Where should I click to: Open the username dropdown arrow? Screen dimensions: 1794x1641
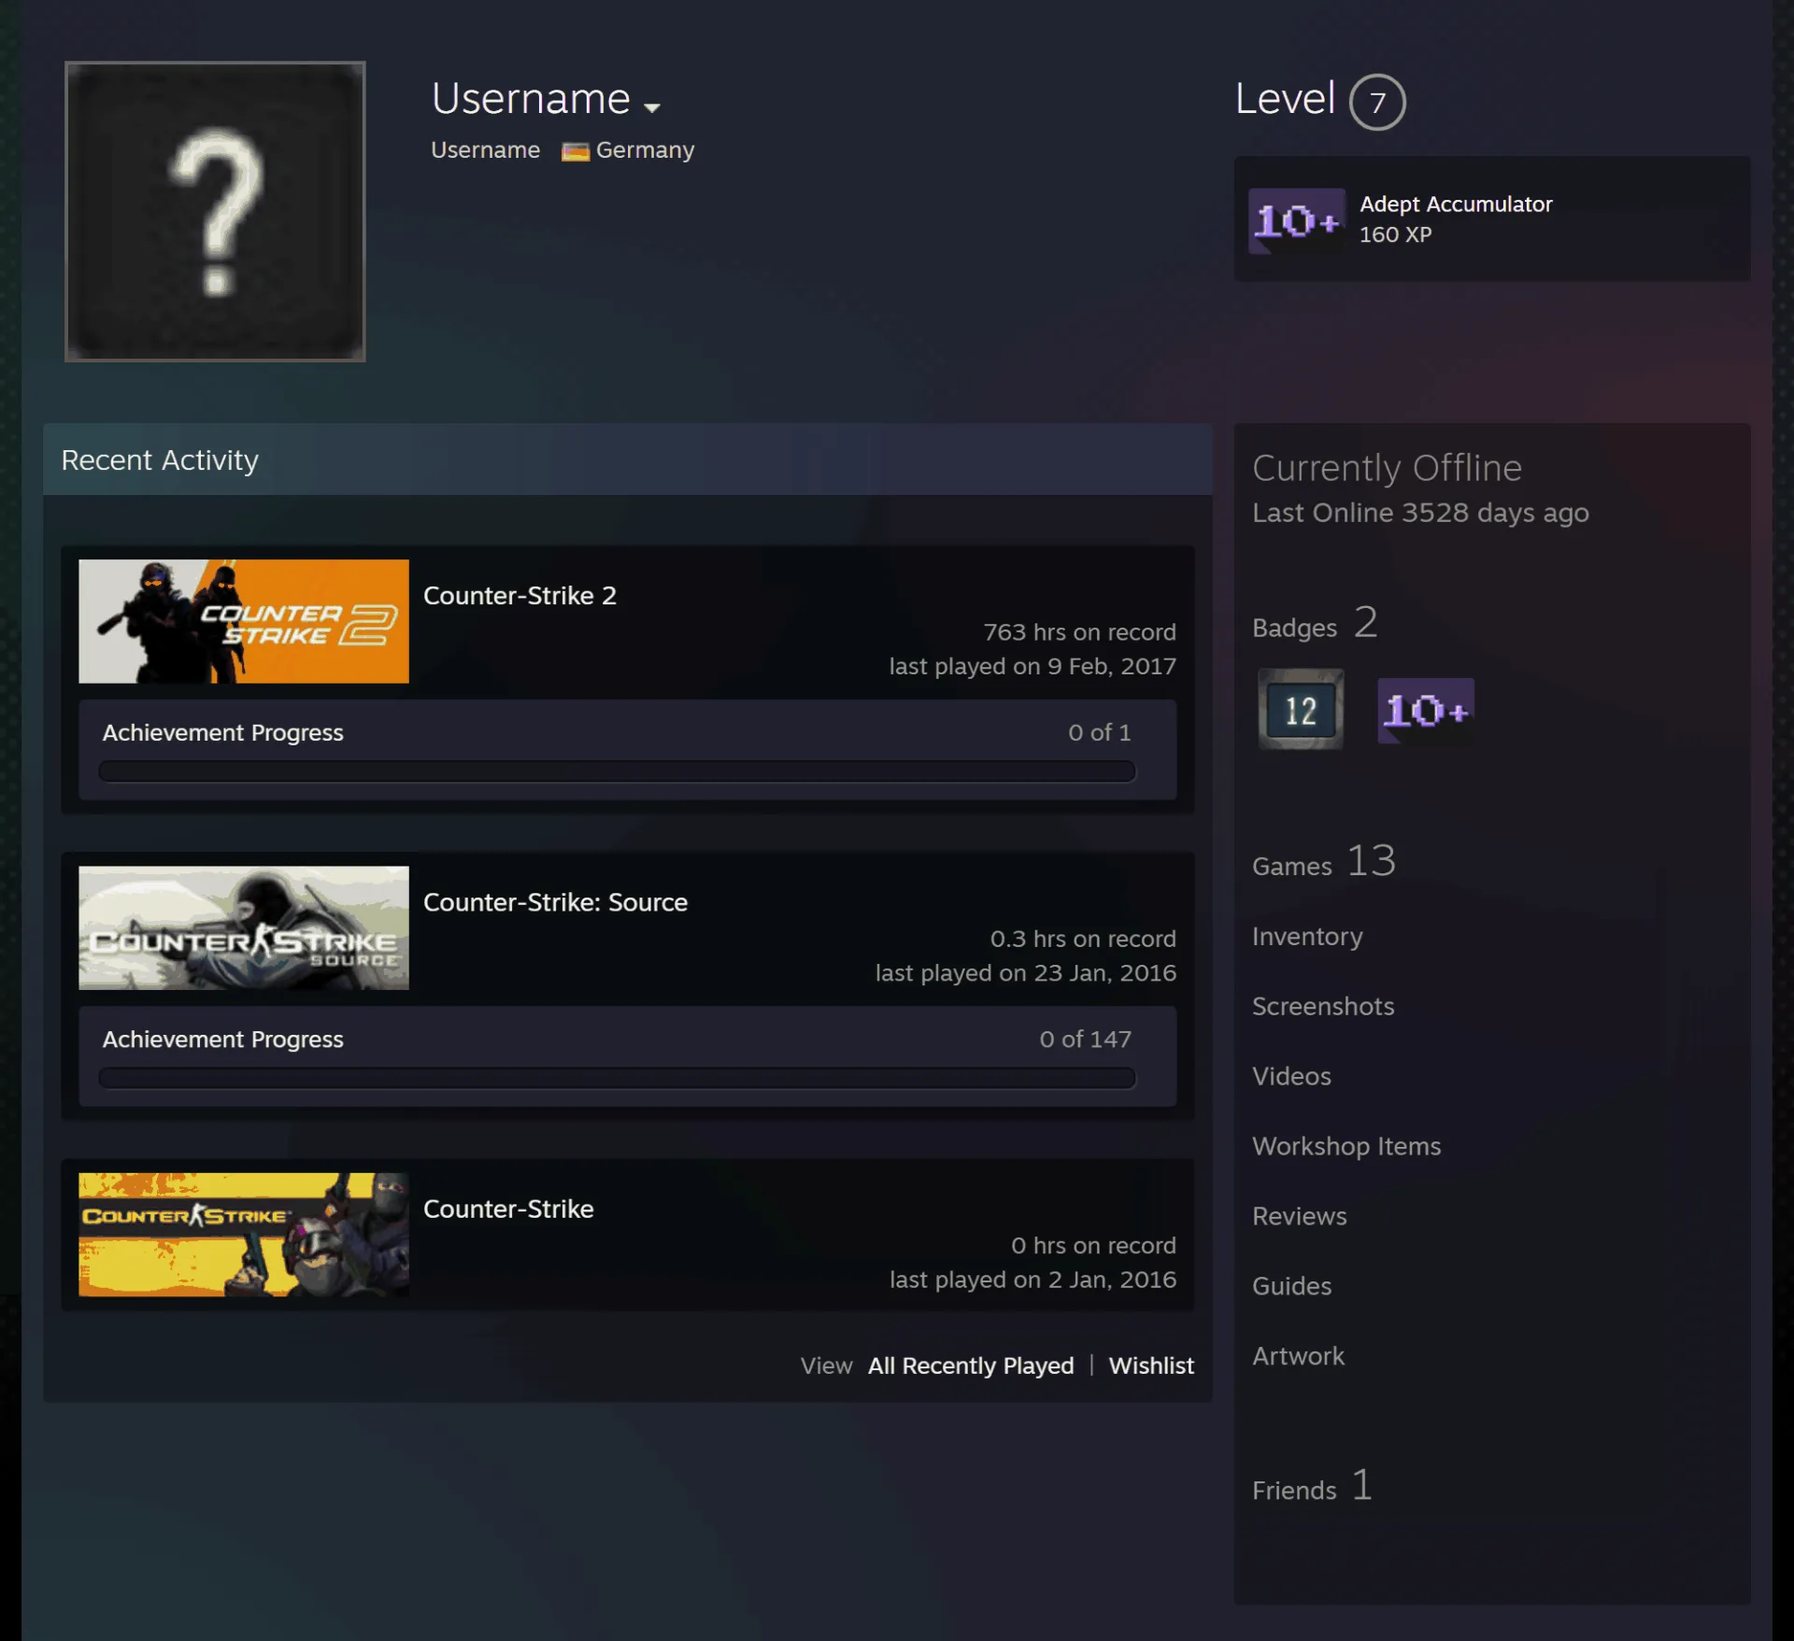click(652, 107)
